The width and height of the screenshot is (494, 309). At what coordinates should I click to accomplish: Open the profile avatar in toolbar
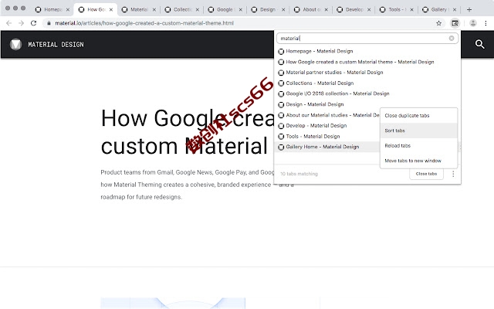tap(473, 23)
